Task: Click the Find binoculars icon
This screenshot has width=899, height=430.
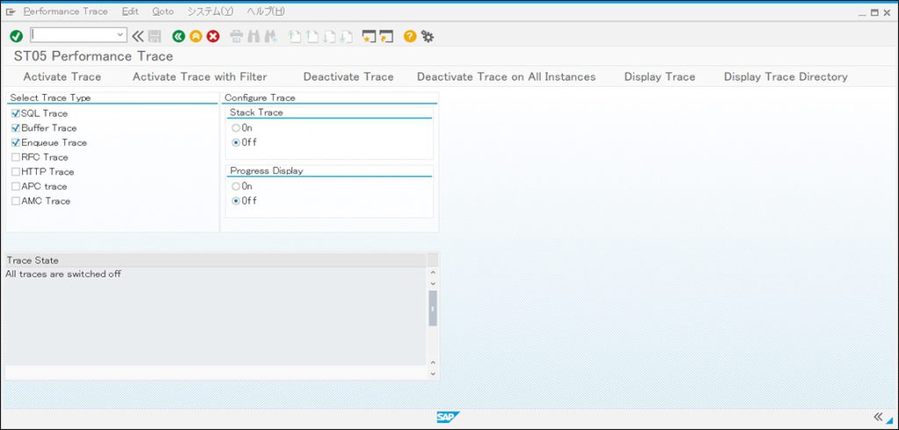Action: coord(254,36)
